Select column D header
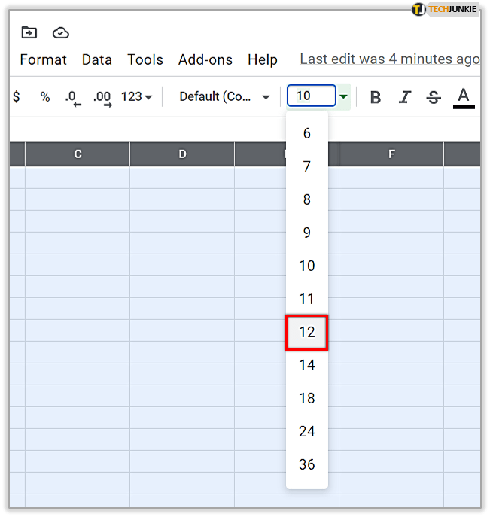Viewport: 490px width, 517px height. pyautogui.click(x=182, y=154)
